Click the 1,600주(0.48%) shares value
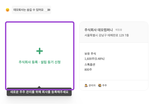 (94, 59)
